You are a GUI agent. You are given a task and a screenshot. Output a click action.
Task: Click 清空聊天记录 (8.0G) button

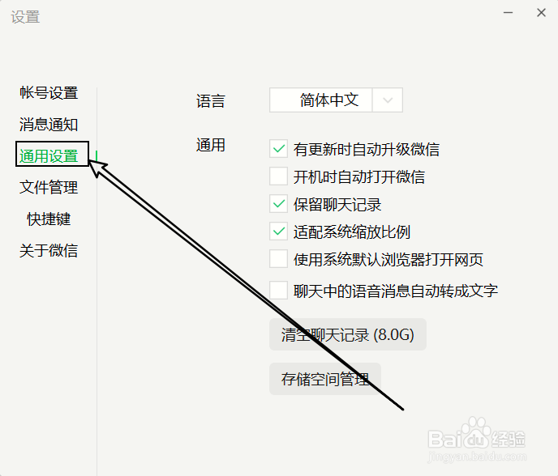[x=348, y=334]
